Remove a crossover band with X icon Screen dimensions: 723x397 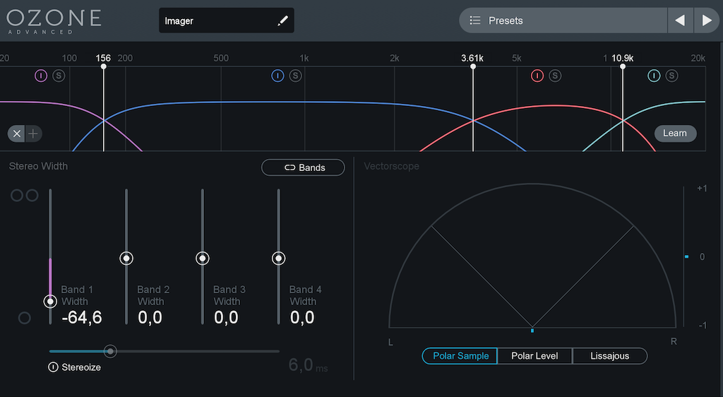[17, 134]
